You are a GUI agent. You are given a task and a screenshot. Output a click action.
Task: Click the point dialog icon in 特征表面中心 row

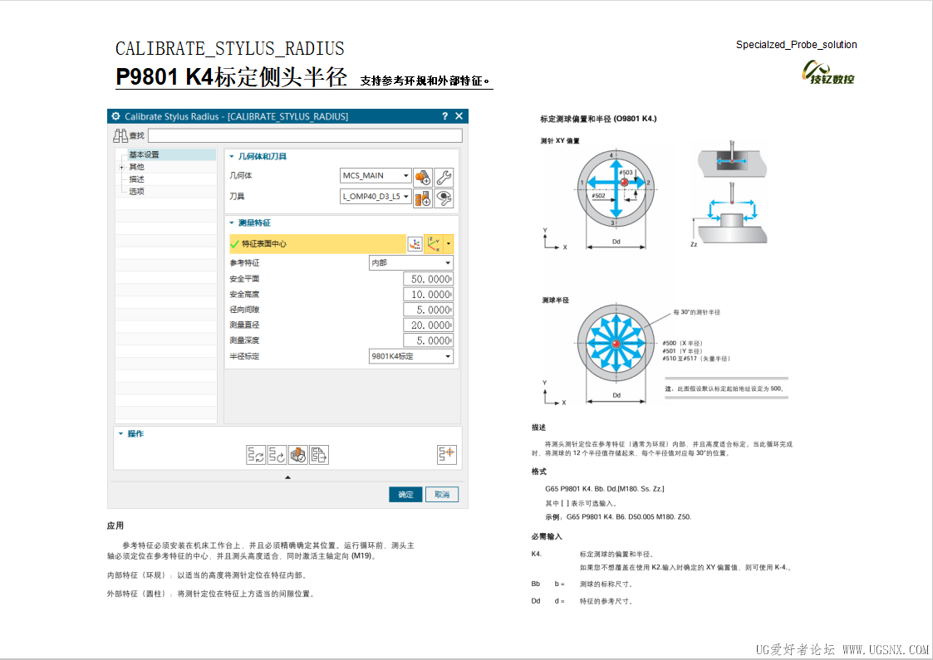[x=415, y=244]
